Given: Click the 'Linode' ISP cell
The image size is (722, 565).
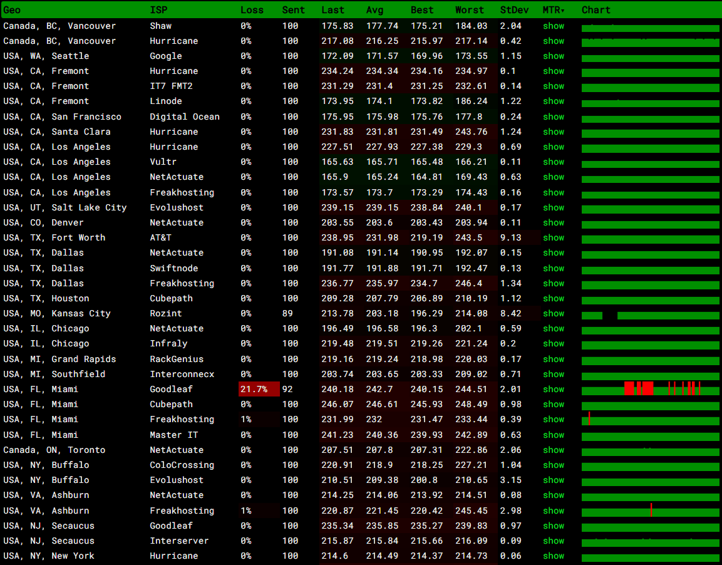Looking at the screenshot, I should point(166,101).
